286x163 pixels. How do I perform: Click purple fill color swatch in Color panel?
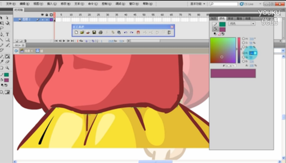point(222,29)
